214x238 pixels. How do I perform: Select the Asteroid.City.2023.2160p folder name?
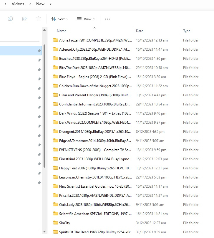point(94,49)
